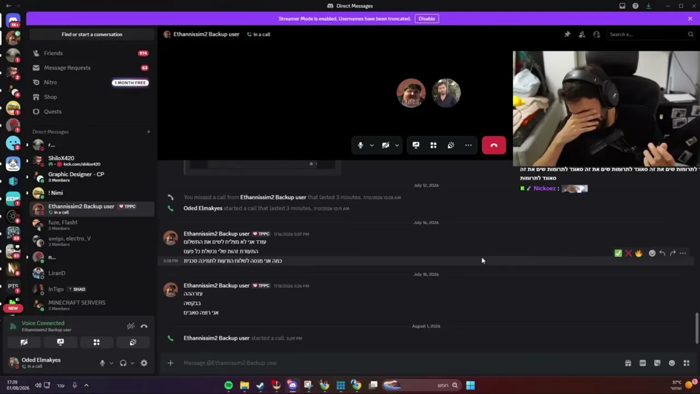Open the ! Nimi direct message

point(92,193)
